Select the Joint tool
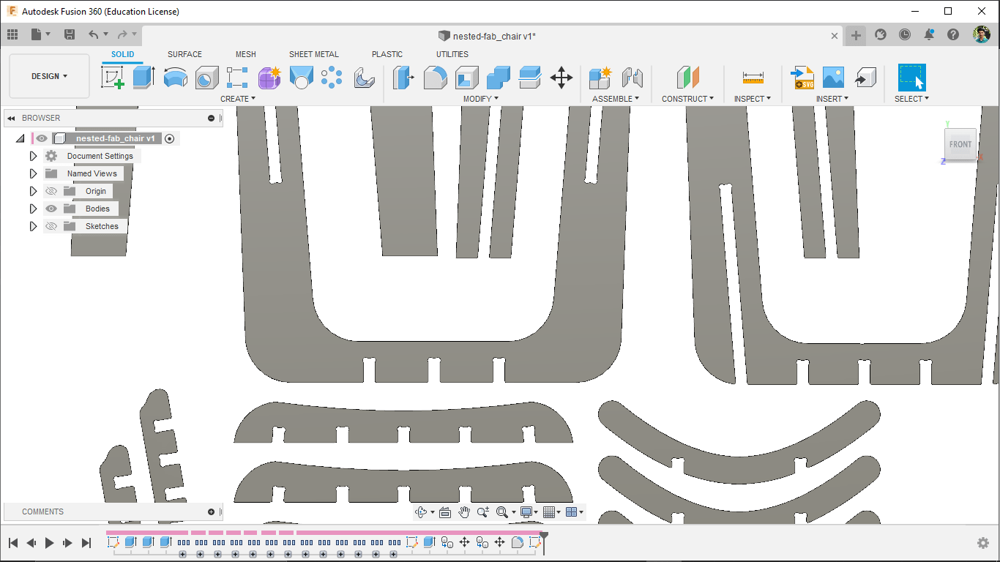Image resolution: width=1000 pixels, height=562 pixels. tap(632, 77)
